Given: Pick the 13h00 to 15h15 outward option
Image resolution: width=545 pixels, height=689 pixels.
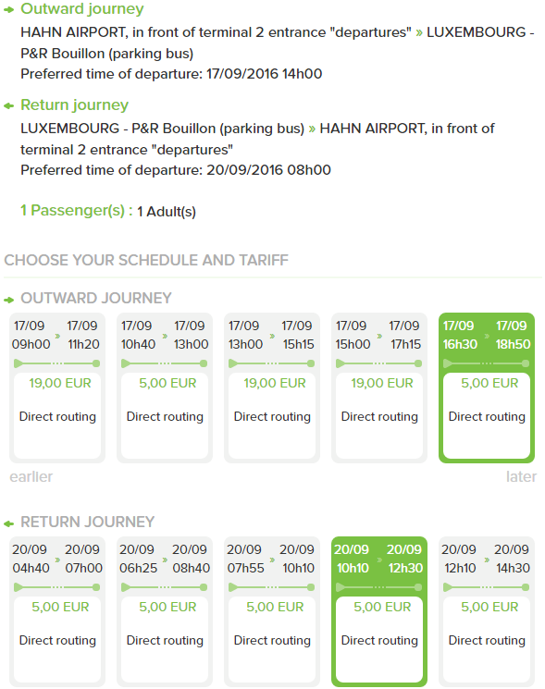Looking at the screenshot, I should 272,388.
